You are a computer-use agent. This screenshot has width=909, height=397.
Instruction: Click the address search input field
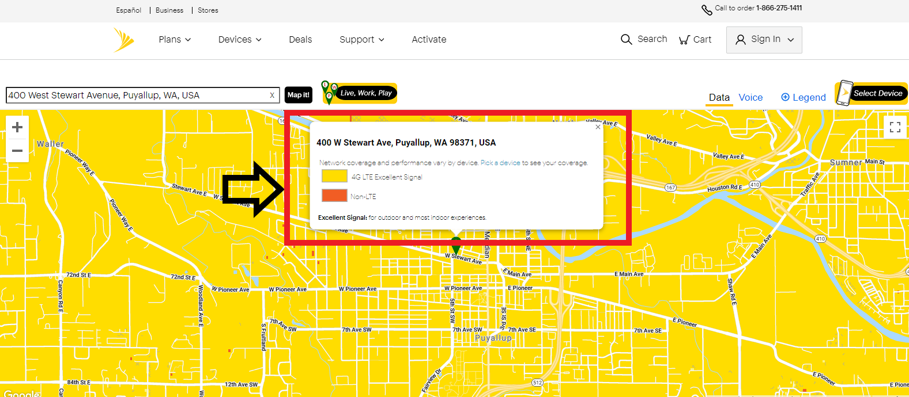[137, 96]
